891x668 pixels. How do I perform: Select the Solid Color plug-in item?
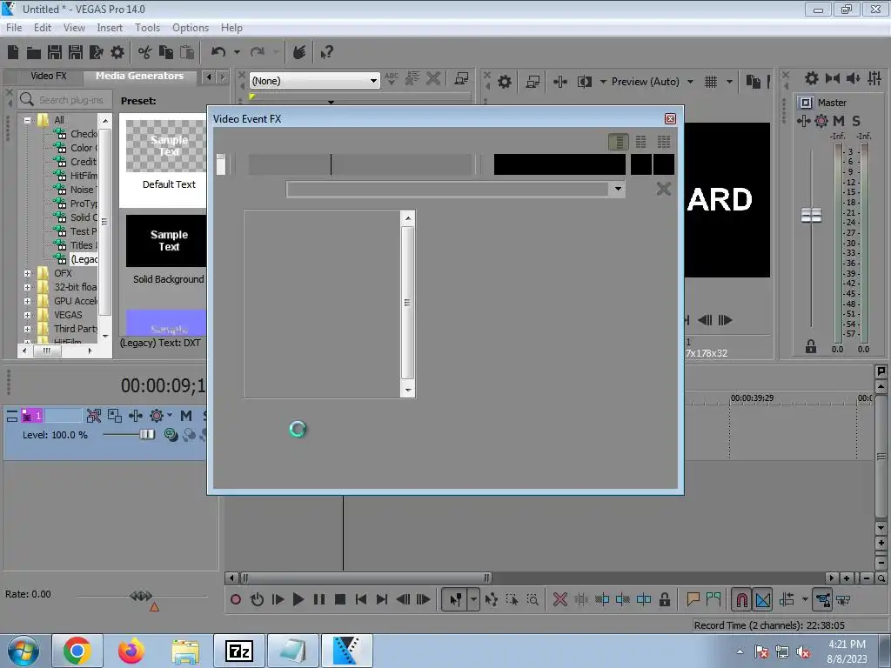pyautogui.click(x=76, y=217)
